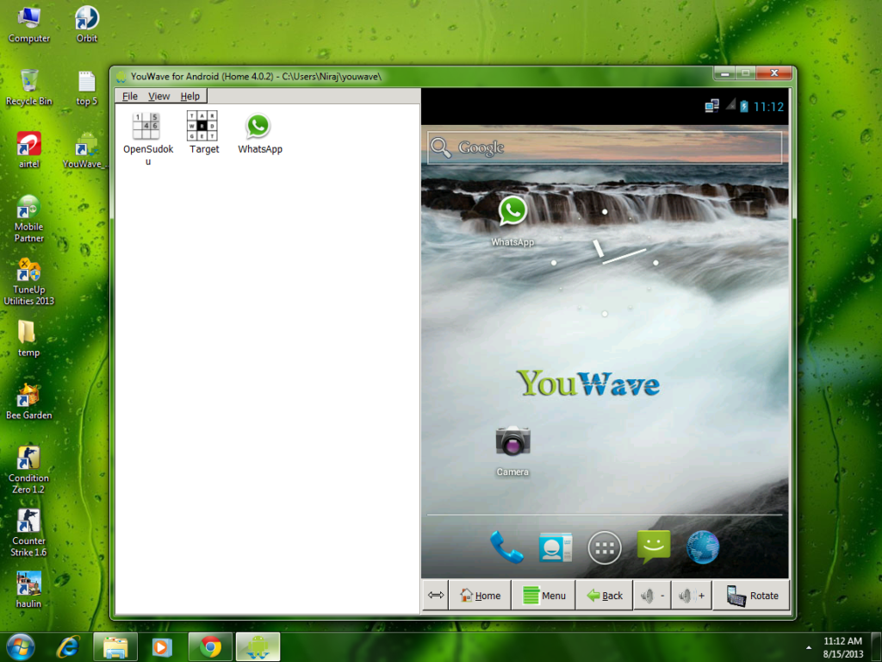Select Condition Zero 1.2 shortcut
882x662 pixels.
28,470
